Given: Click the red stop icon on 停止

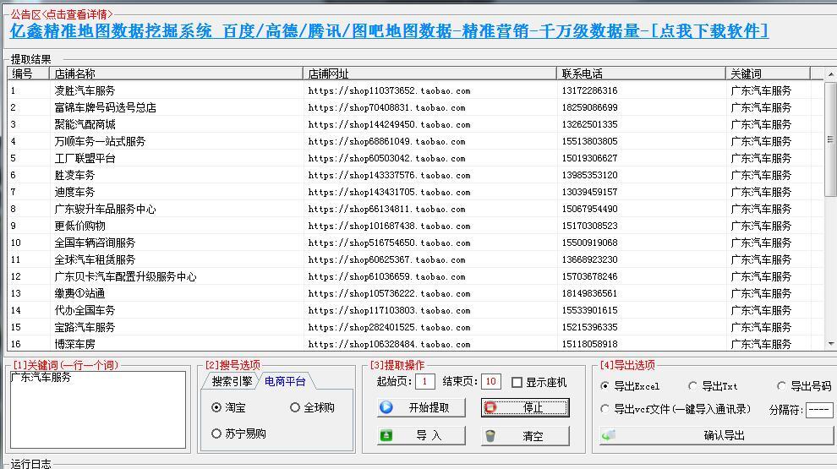Looking at the screenshot, I should point(490,407).
